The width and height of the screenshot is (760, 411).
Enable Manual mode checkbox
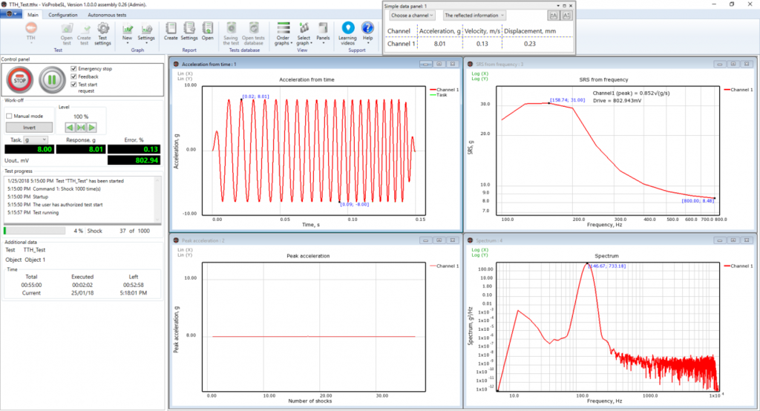9,116
